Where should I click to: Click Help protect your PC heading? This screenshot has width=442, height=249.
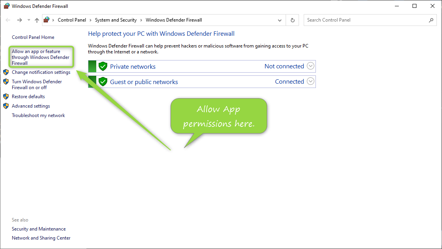point(161,34)
